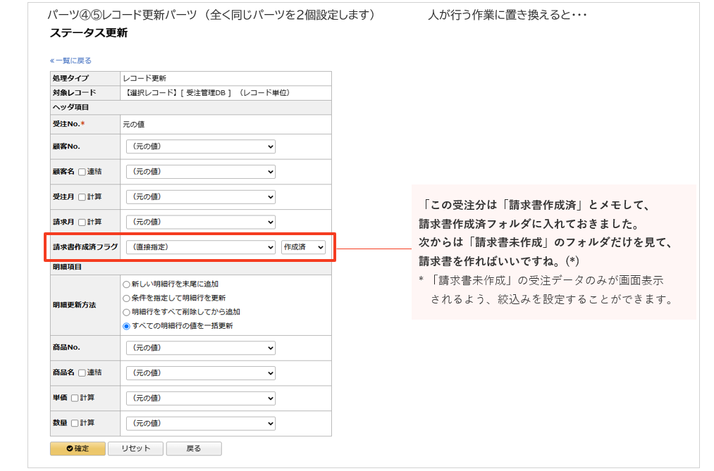Open the 商品名 value dropdown
This screenshot has width=714, height=471.
(199, 373)
